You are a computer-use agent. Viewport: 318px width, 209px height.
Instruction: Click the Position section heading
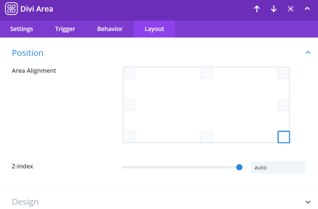tap(28, 53)
